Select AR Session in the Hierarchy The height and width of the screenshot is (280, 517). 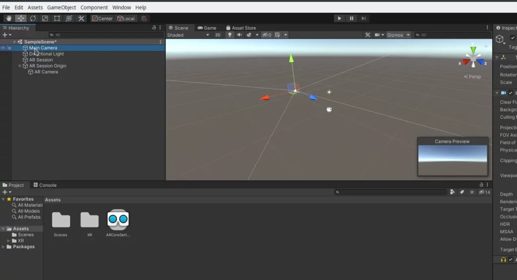point(40,60)
